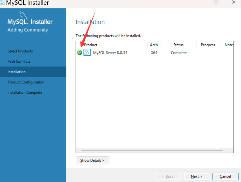The height and width of the screenshot is (182, 241).
Task: Click the disabled < Back button
Action: tap(168, 176)
